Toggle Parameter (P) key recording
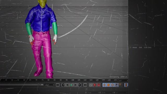The width and height of the screenshot is (167, 94). click(117, 85)
